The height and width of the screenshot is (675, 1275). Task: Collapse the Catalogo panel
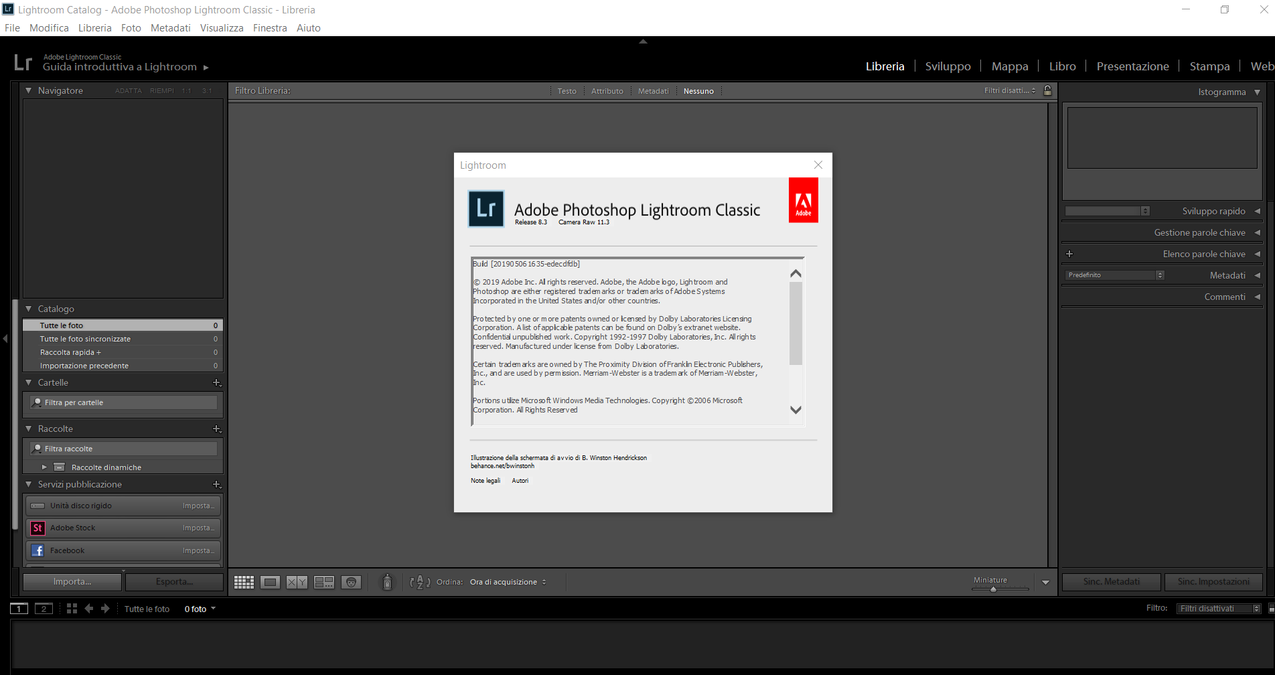coord(28,309)
